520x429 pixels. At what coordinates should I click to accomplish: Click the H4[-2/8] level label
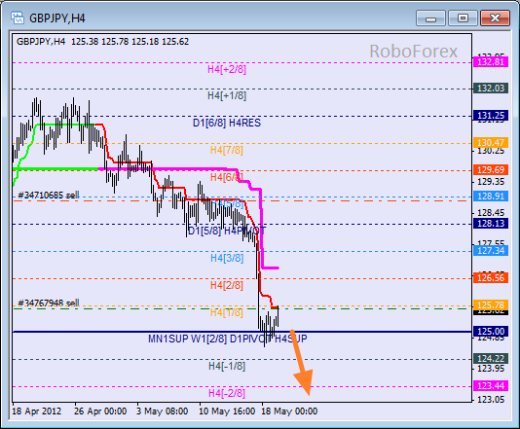tap(227, 393)
